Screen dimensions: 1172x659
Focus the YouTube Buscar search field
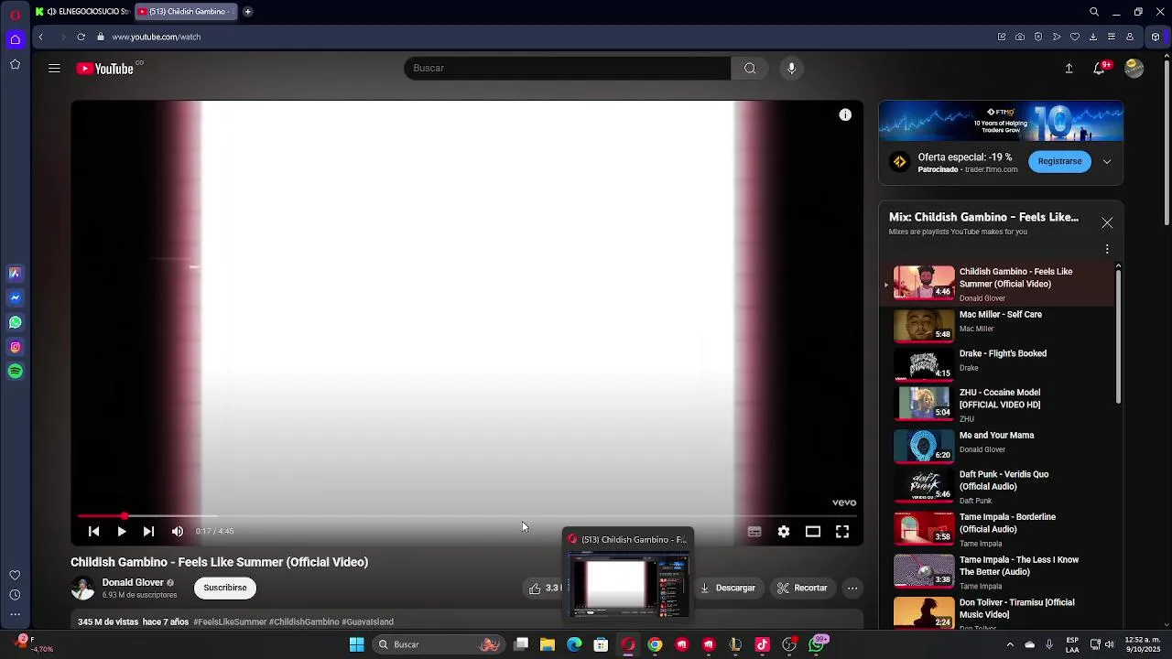568,68
